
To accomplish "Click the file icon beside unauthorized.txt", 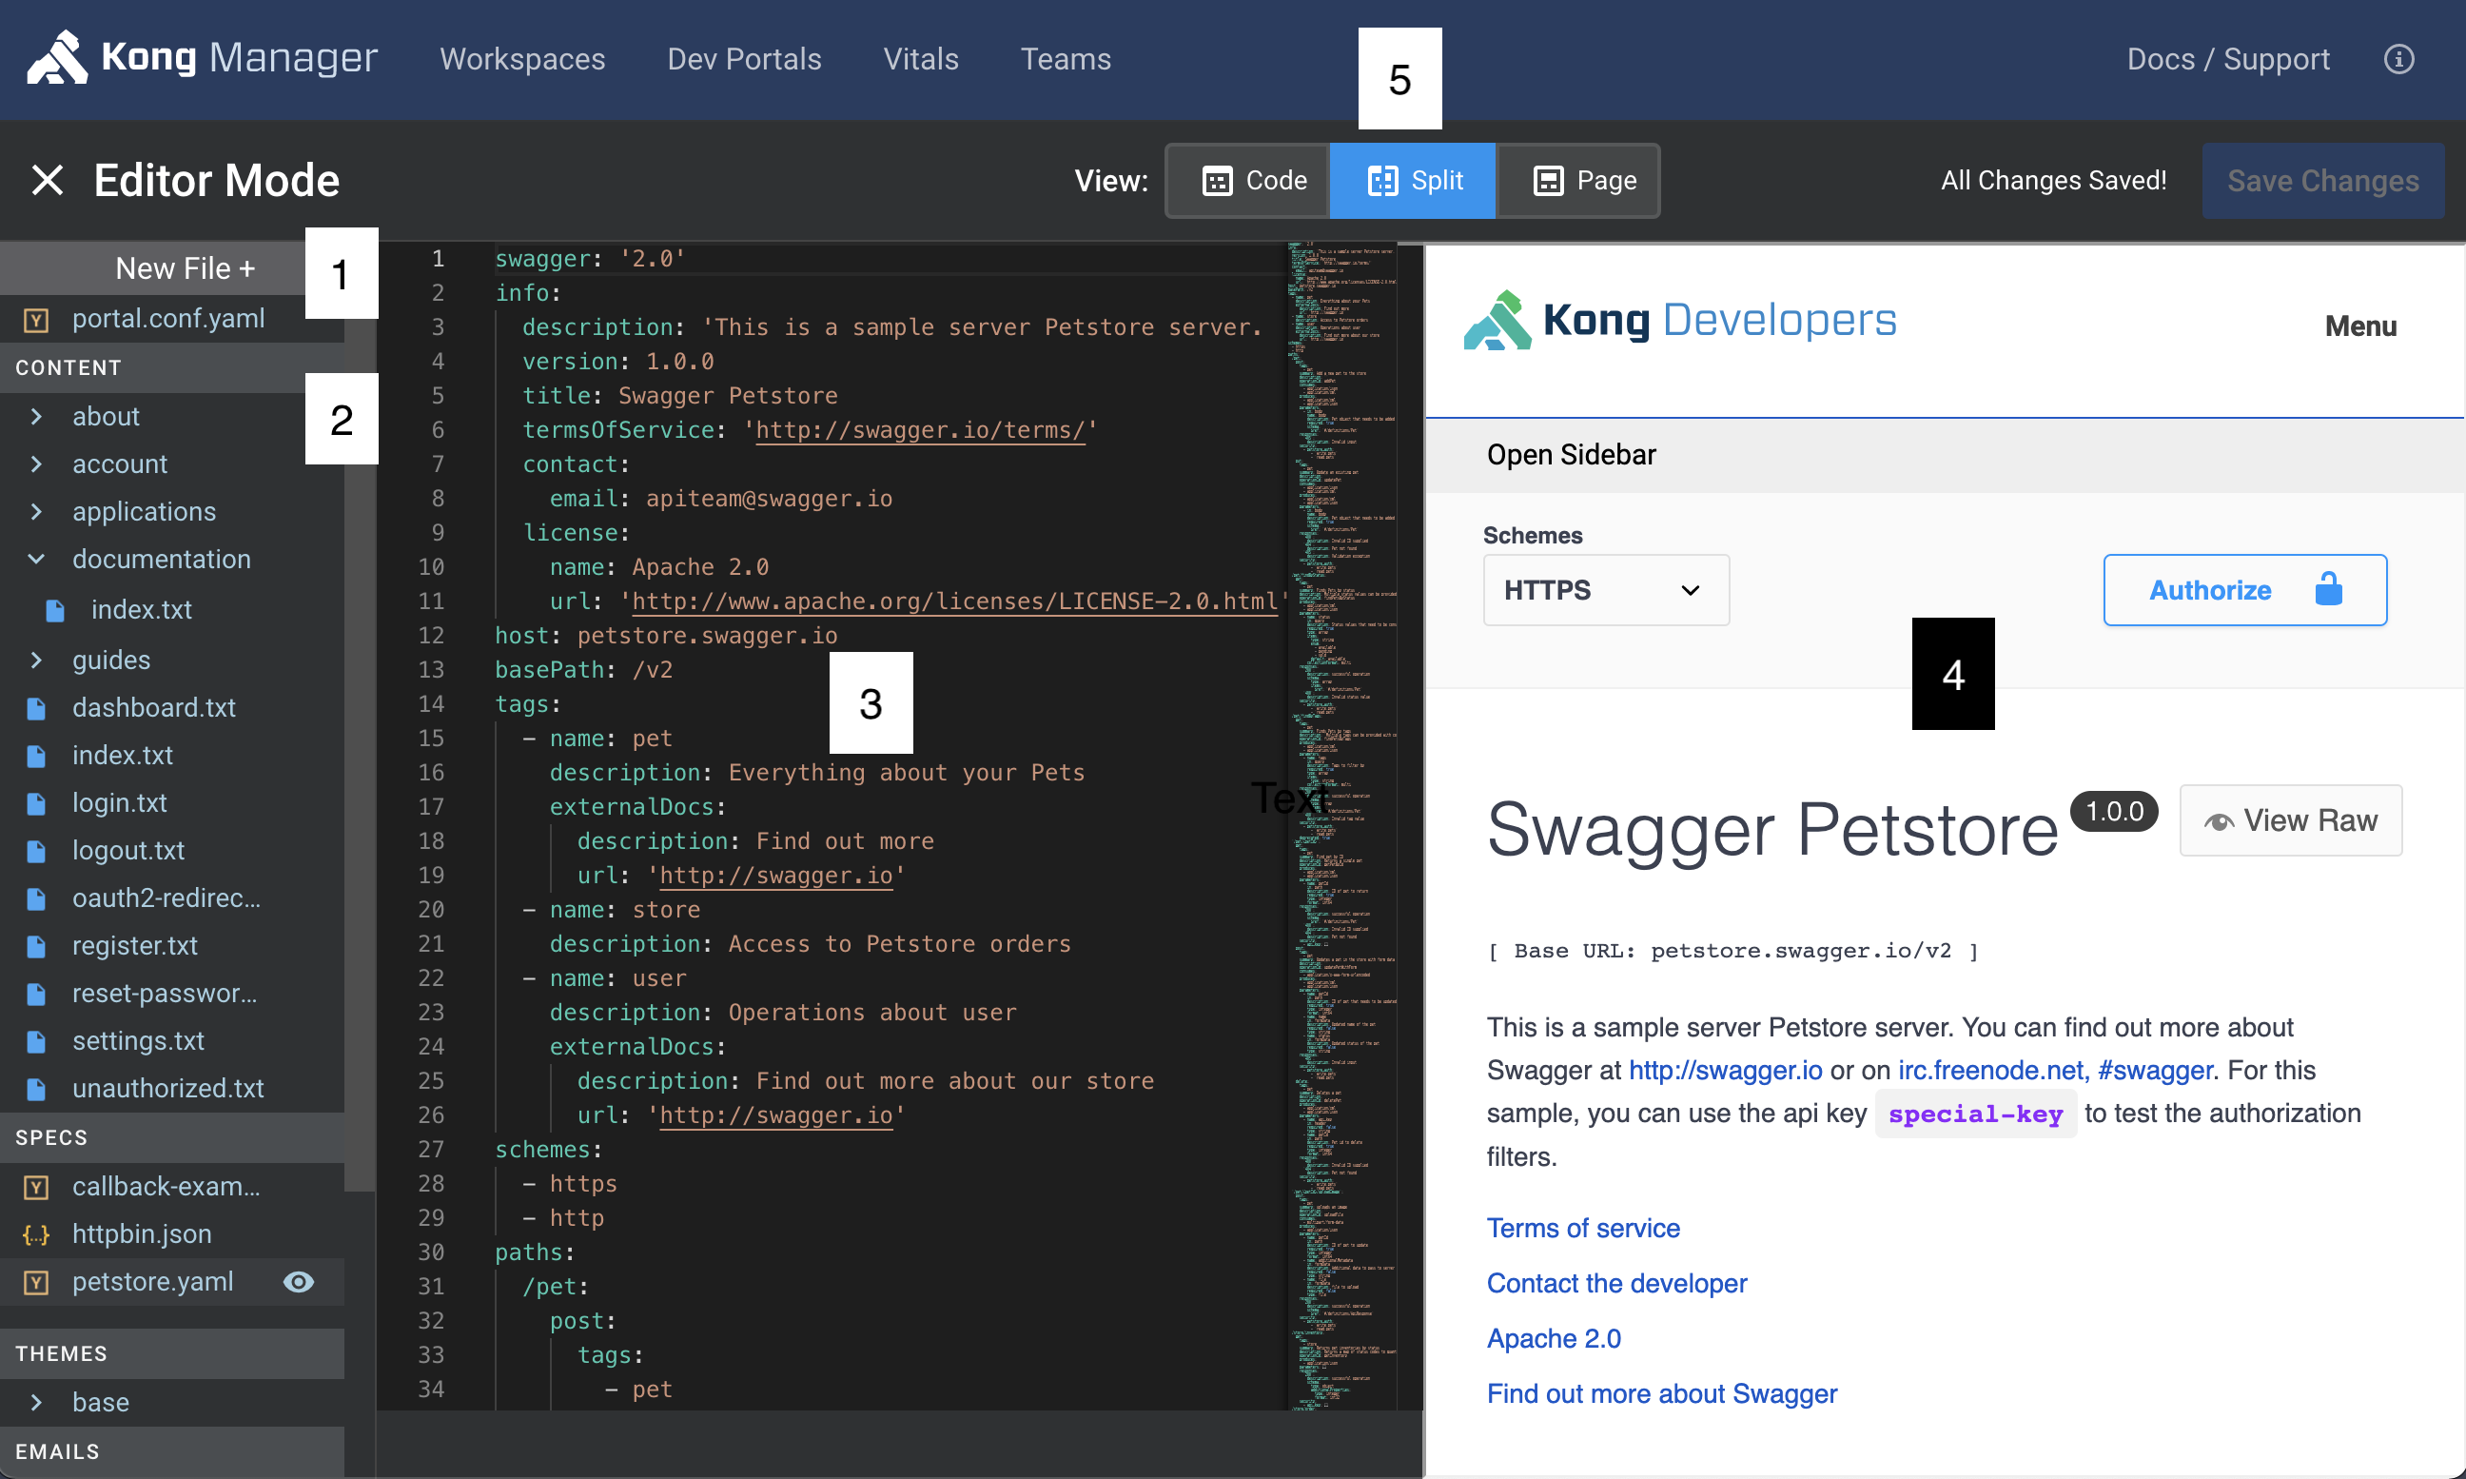I will 36,1089.
